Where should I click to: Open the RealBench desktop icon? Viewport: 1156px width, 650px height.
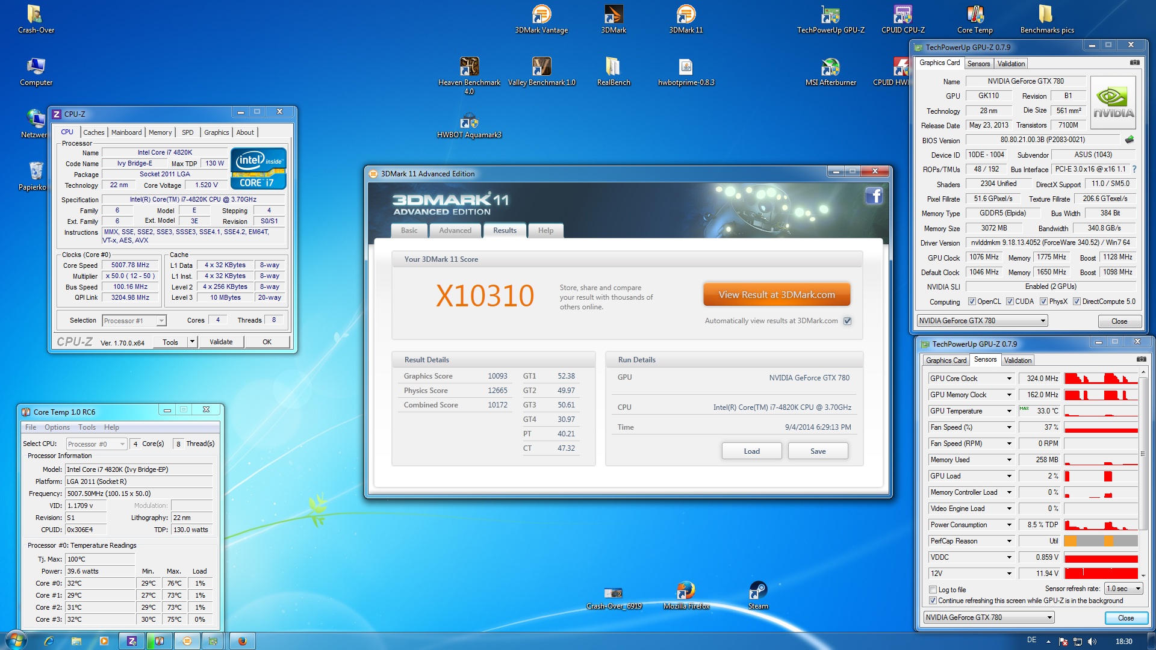614,72
